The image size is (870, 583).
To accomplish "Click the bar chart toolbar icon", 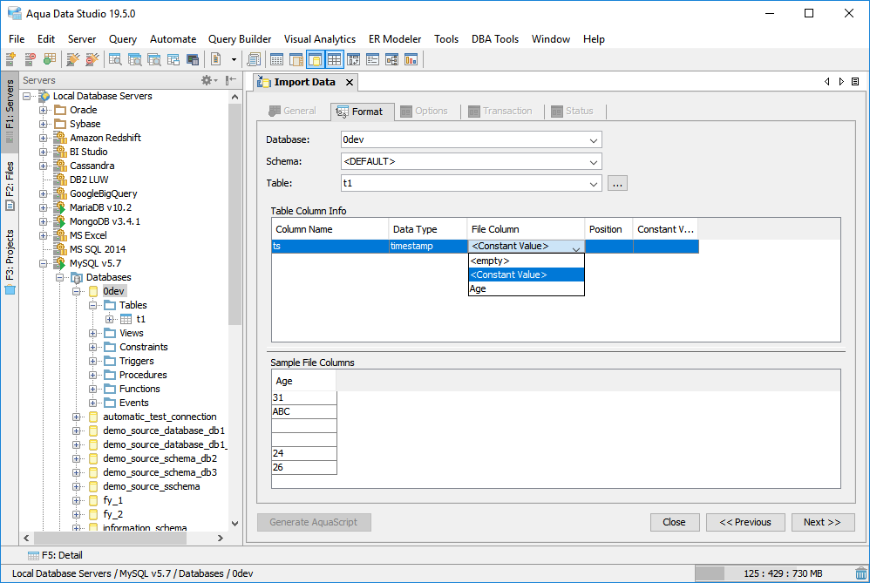I will coord(411,59).
